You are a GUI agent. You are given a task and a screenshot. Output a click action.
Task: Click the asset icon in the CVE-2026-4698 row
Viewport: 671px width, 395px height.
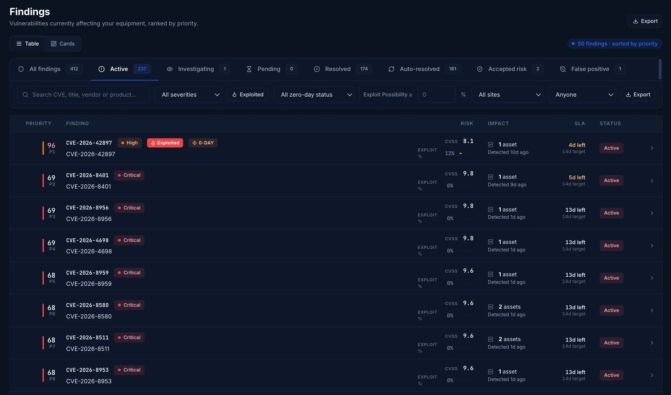click(x=490, y=242)
